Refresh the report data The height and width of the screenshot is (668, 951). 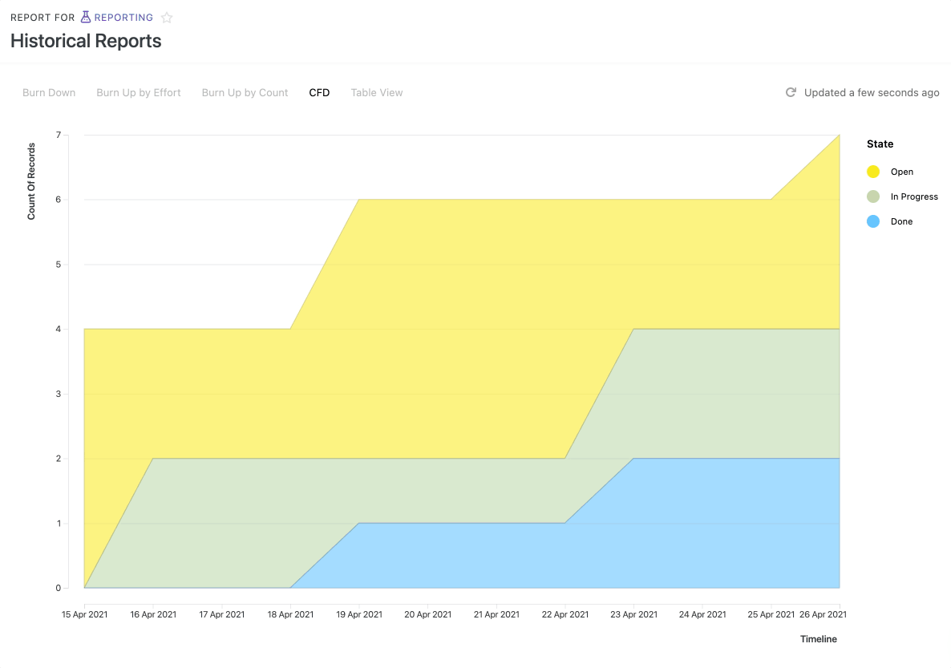790,92
